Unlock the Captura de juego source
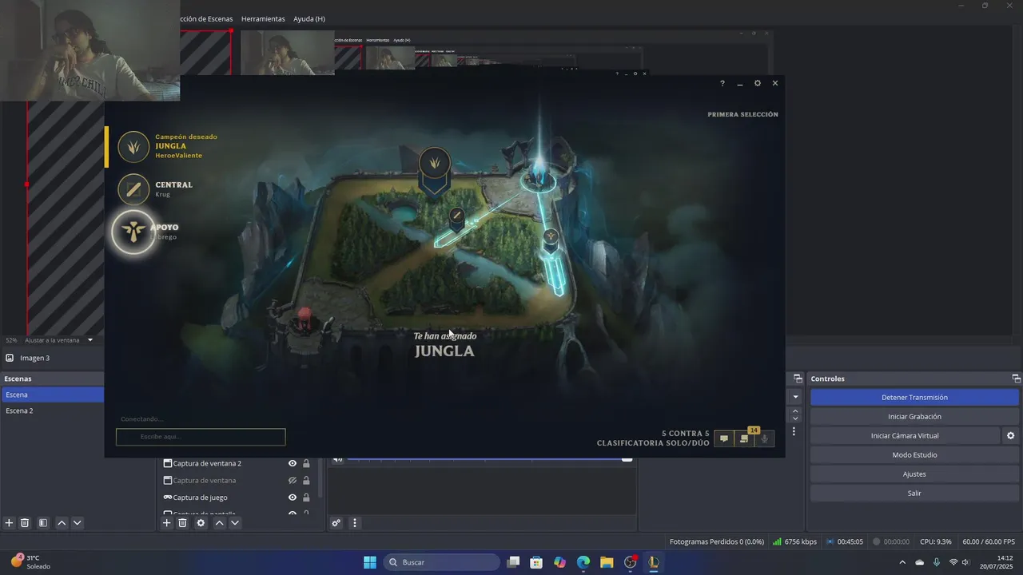This screenshot has width=1023, height=575. click(x=306, y=498)
